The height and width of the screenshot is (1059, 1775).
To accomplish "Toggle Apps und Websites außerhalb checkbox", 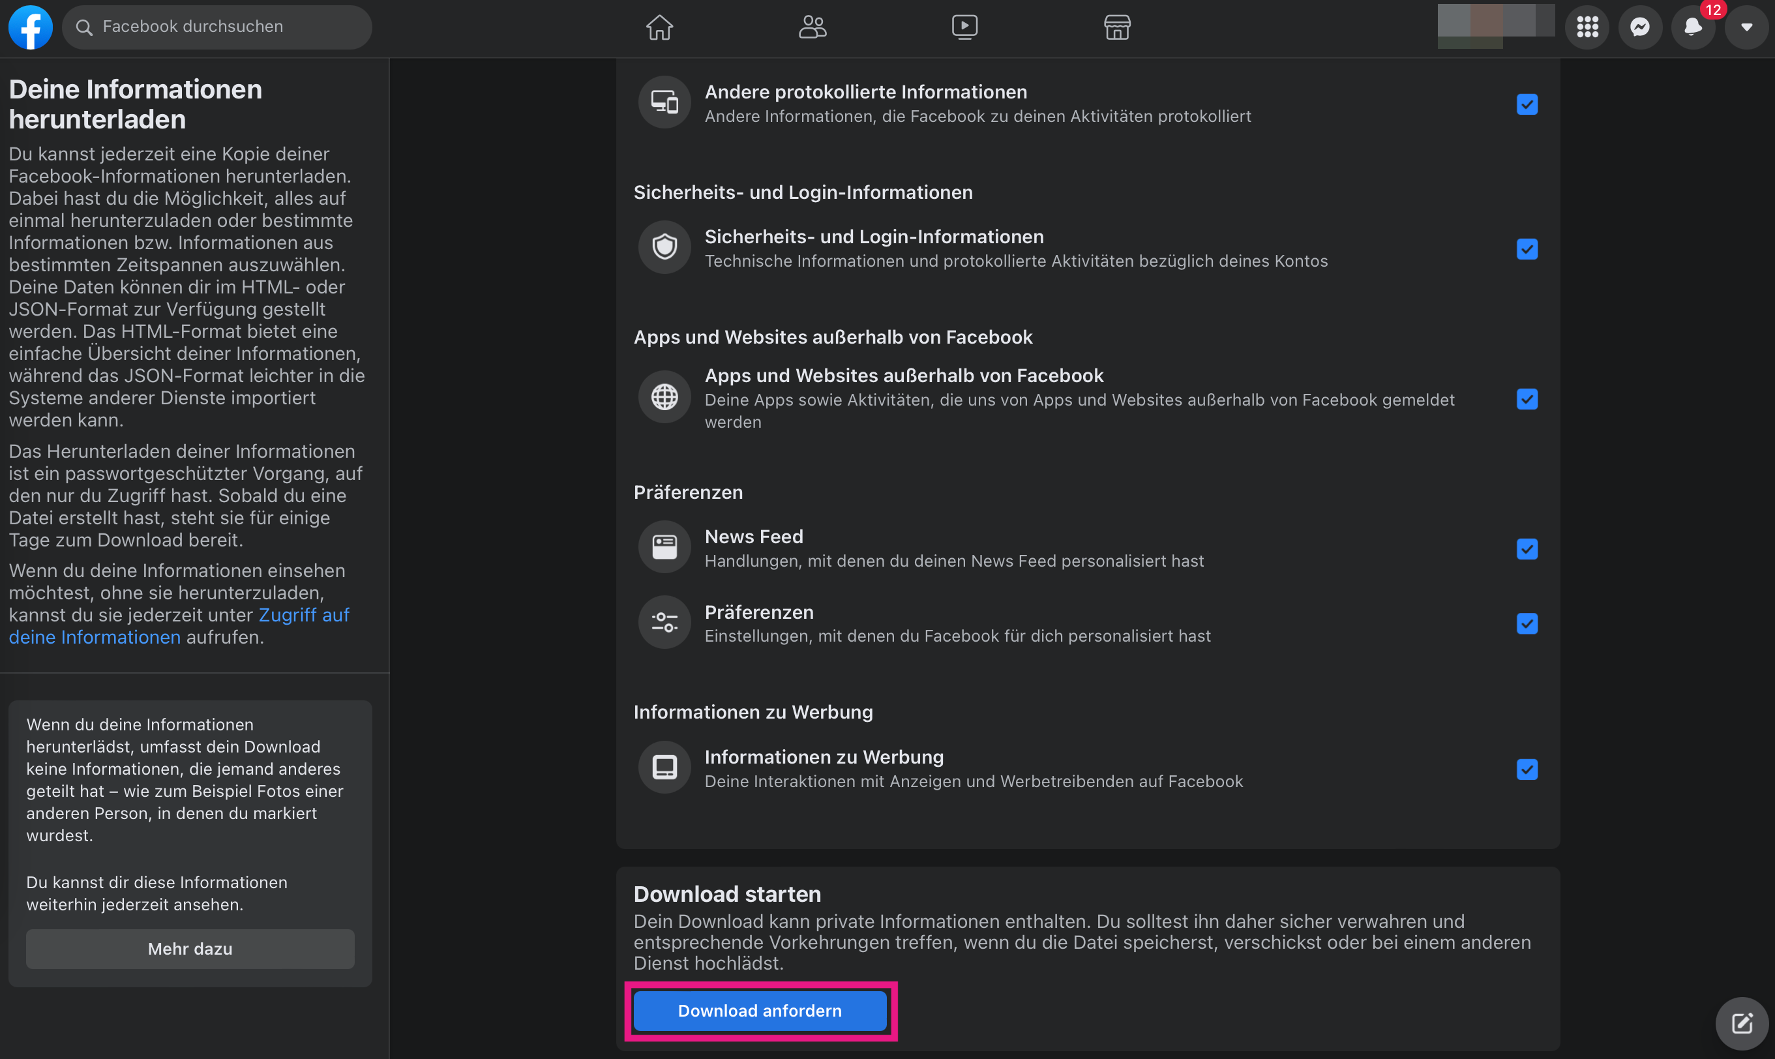I will 1527,399.
